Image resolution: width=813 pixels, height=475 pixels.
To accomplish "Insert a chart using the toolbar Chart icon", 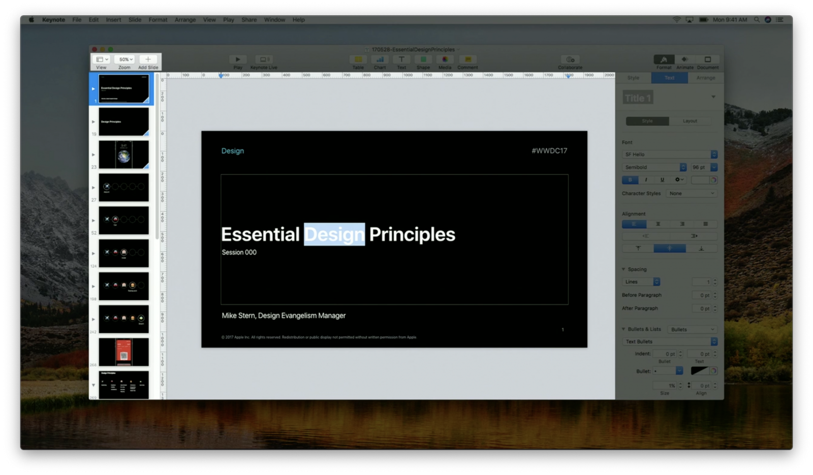I will (x=380, y=59).
